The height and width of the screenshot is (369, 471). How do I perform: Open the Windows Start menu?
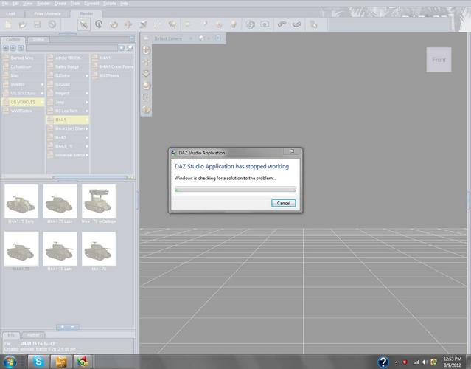(10, 362)
